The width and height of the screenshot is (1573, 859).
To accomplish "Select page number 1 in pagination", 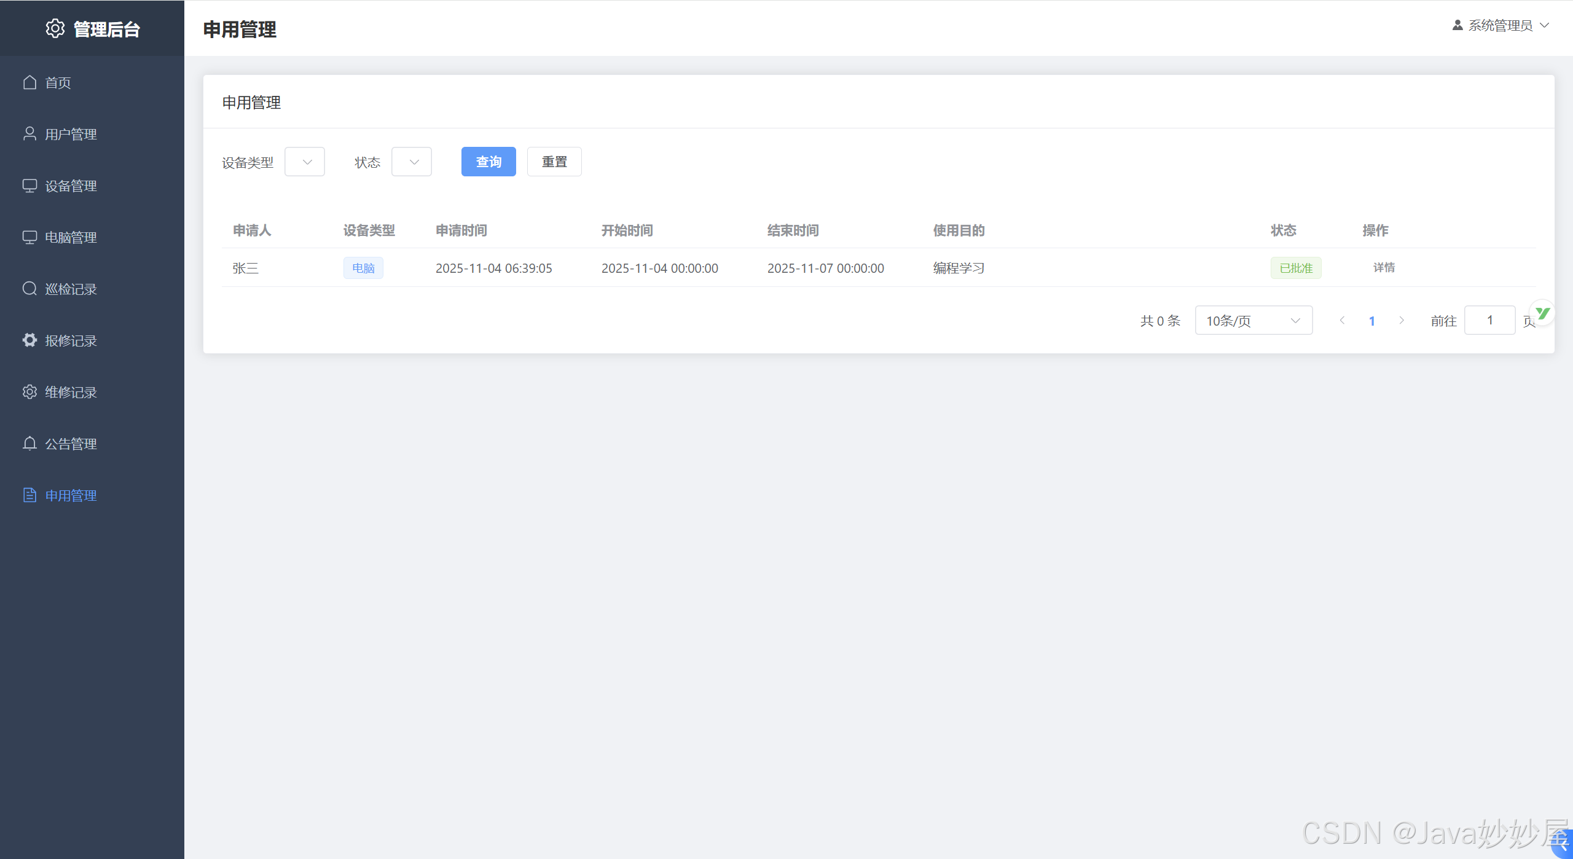I will point(1372,321).
